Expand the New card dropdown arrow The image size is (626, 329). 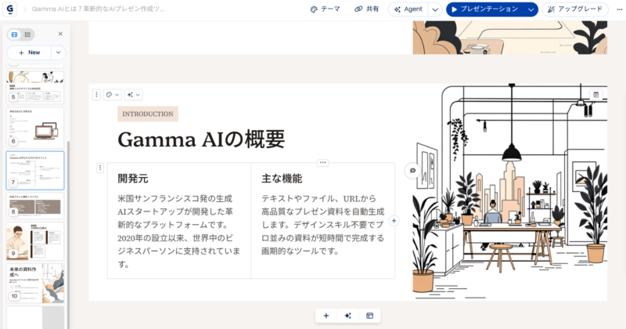click(x=58, y=52)
